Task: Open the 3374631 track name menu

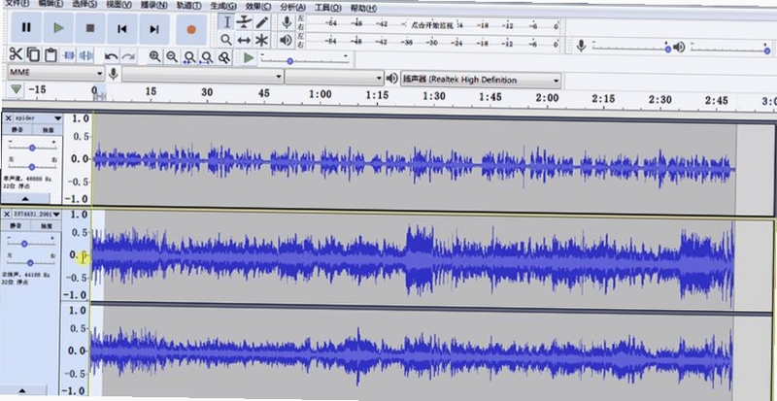Action: pos(36,214)
